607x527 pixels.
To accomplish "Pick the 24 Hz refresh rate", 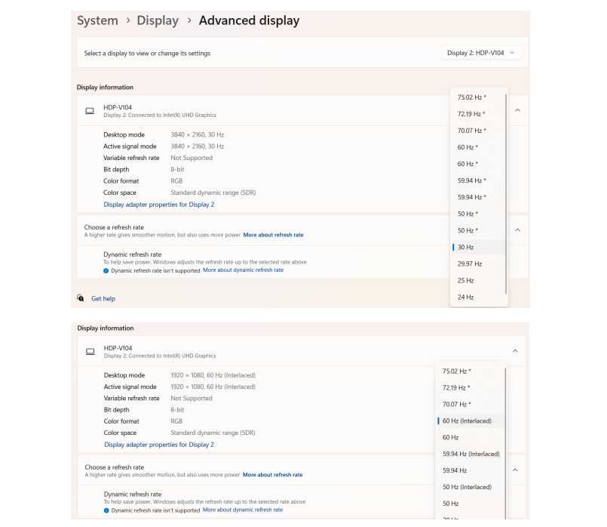I will (x=466, y=297).
